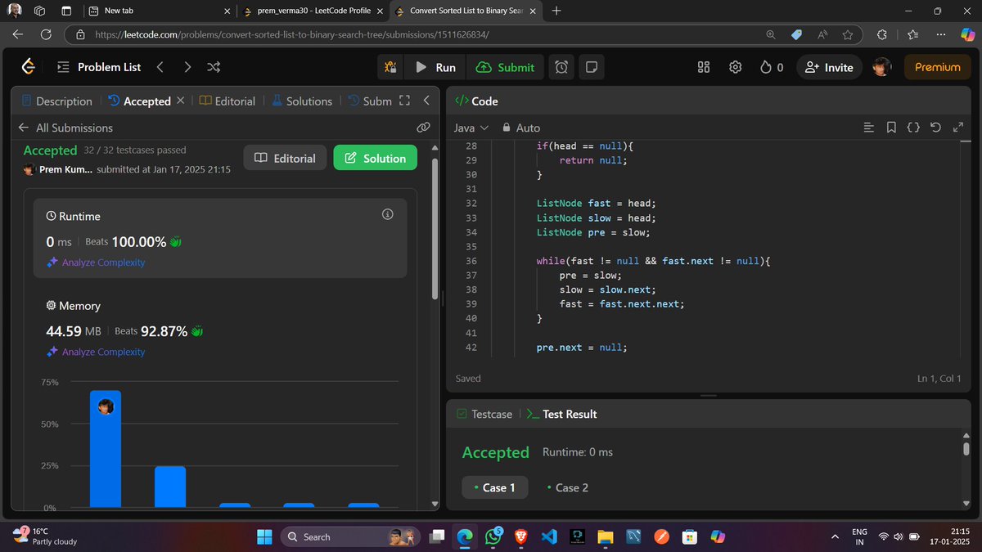
Task: Open the weather widget on taskbar
Action: point(46,536)
